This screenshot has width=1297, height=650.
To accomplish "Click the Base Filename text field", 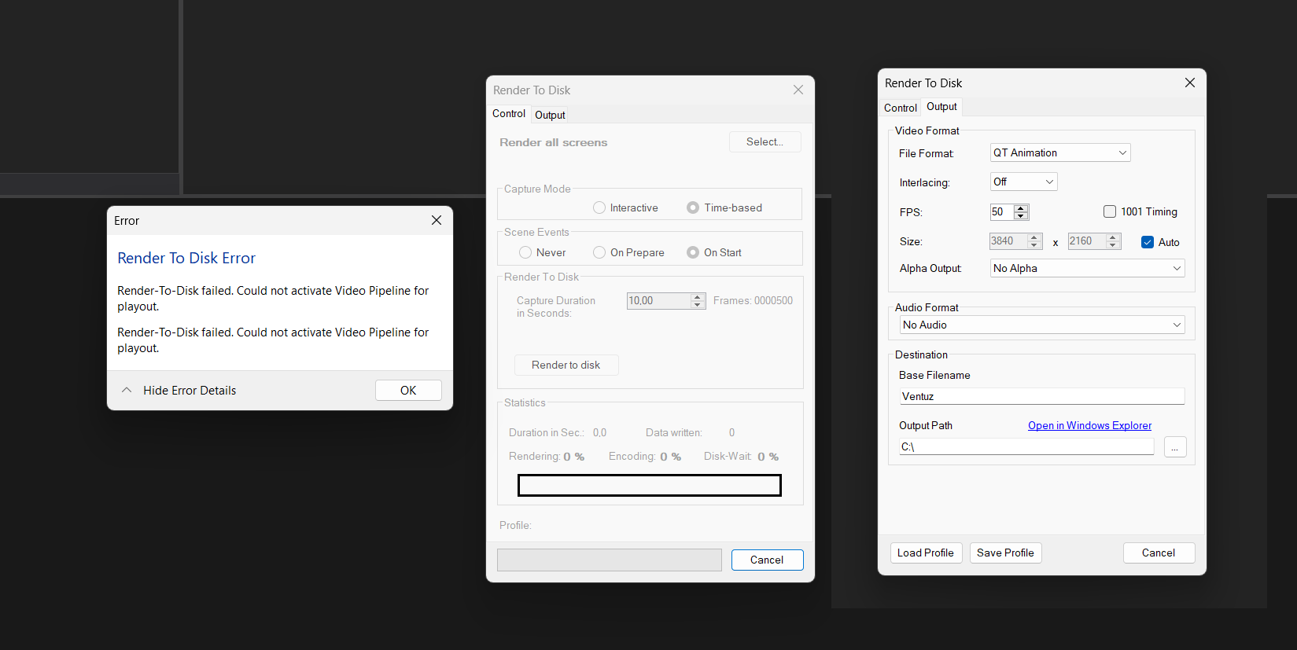I will 1041,397.
